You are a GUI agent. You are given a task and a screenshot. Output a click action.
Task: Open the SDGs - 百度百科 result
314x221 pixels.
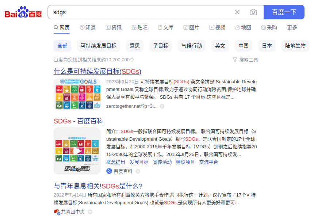click(78, 121)
